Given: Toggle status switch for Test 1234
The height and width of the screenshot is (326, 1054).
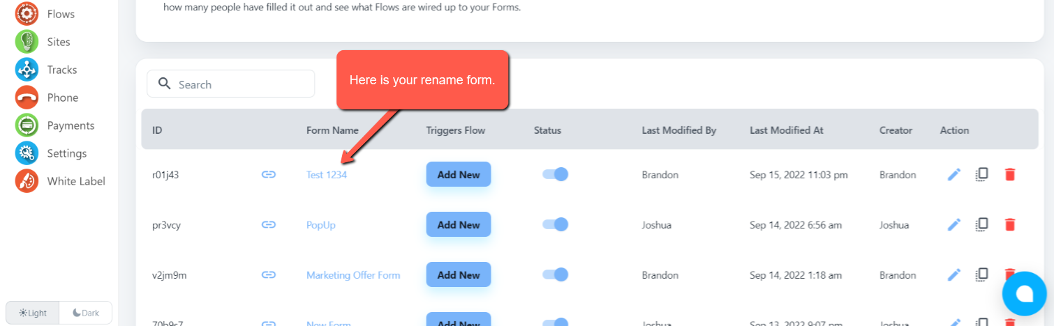Looking at the screenshot, I should tap(556, 175).
